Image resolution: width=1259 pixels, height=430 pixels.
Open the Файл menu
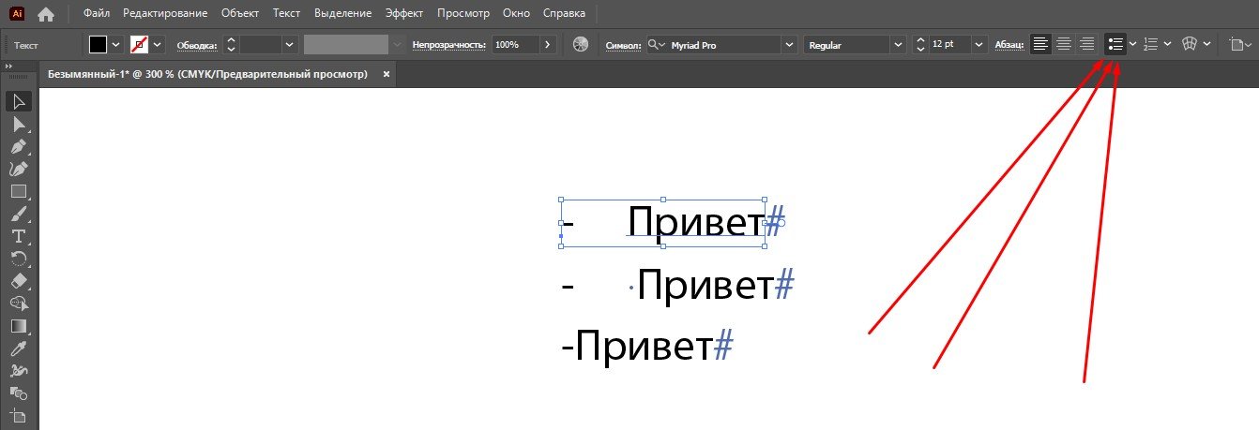[97, 14]
